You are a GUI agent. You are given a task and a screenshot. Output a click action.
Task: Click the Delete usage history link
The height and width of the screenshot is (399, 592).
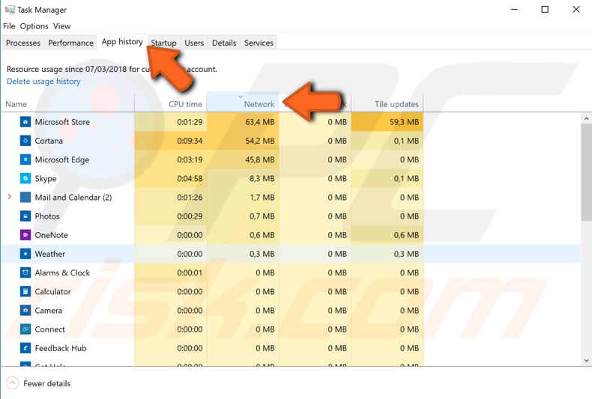click(x=43, y=82)
